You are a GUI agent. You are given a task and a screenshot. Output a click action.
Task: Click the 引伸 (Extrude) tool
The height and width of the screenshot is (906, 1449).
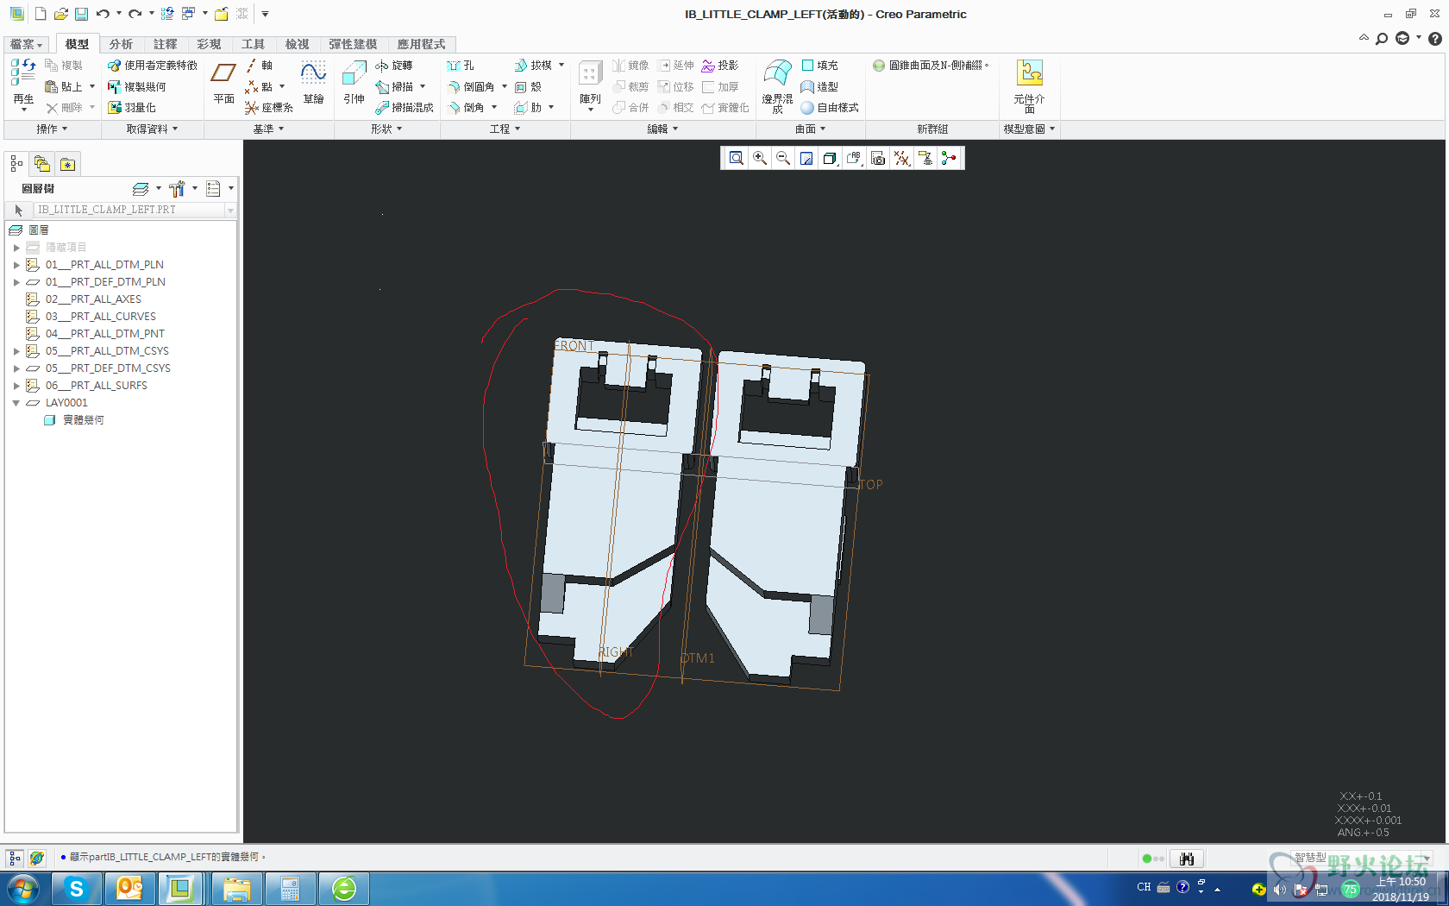click(354, 84)
